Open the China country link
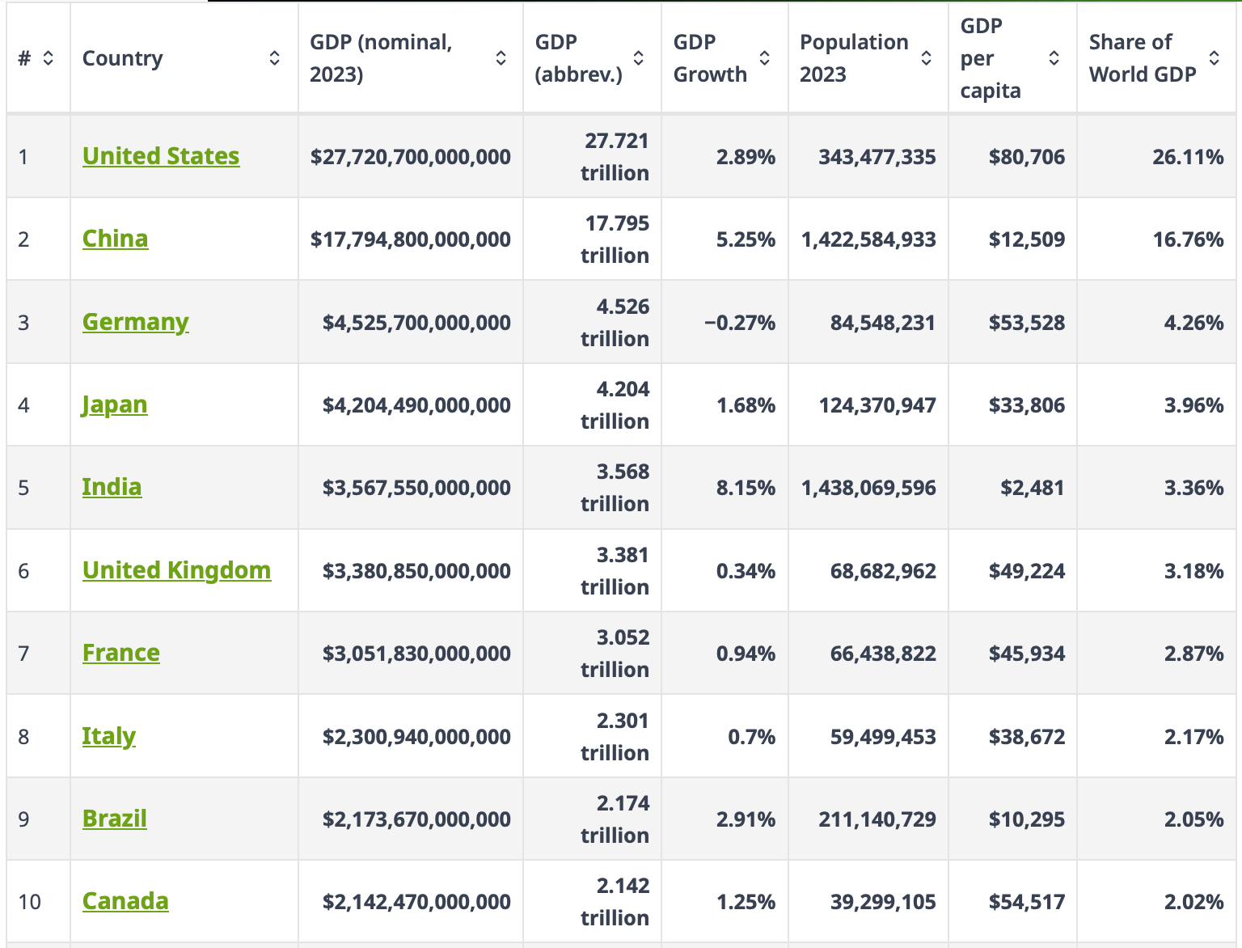1242x948 pixels. point(115,239)
